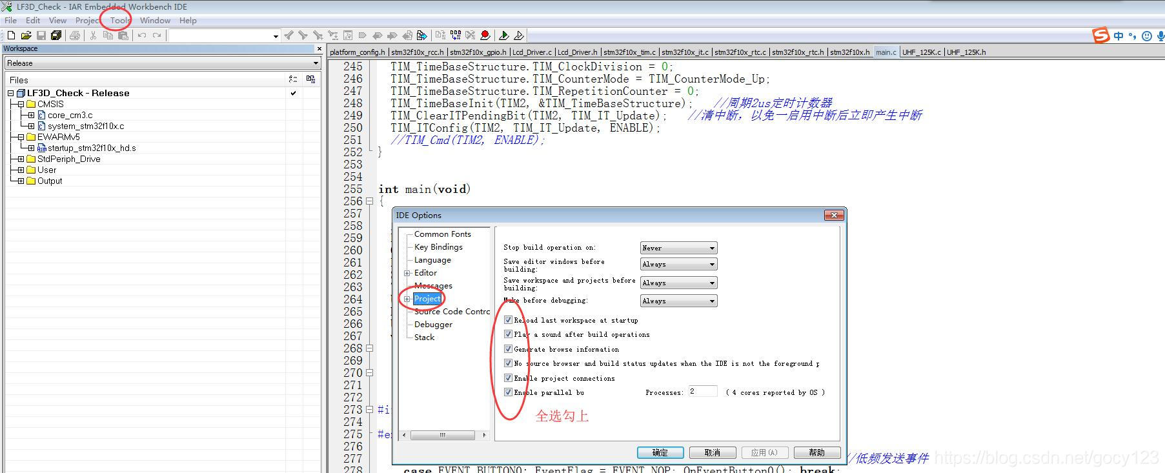Click the Compile toolbar icon
This screenshot has height=473, width=1165.
(x=440, y=35)
